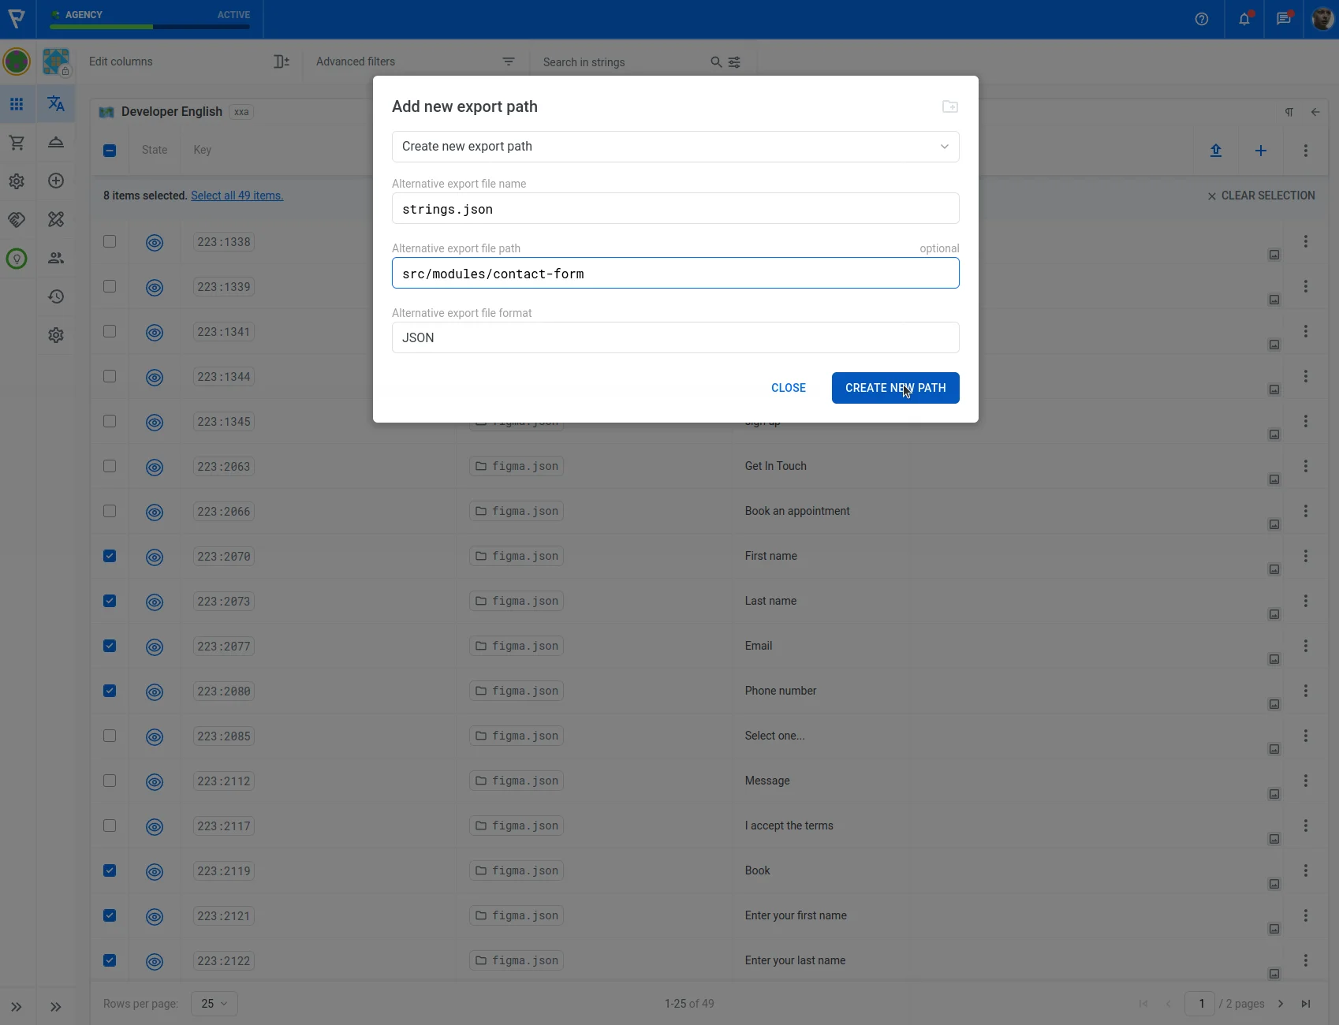
Task: Open the chat messages icon
Action: 1283,19
